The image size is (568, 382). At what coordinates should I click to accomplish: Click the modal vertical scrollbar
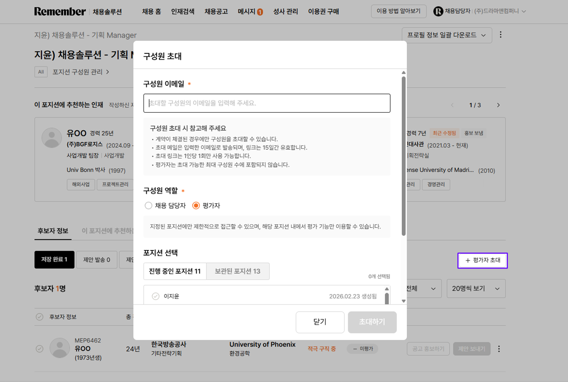pyautogui.click(x=403, y=156)
